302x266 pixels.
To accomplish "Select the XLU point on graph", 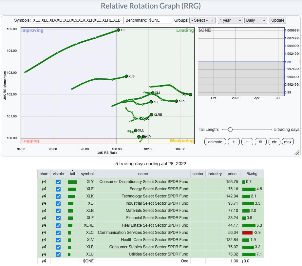I will click(x=136, y=131).
